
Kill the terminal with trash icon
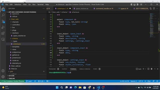(151, 69)
